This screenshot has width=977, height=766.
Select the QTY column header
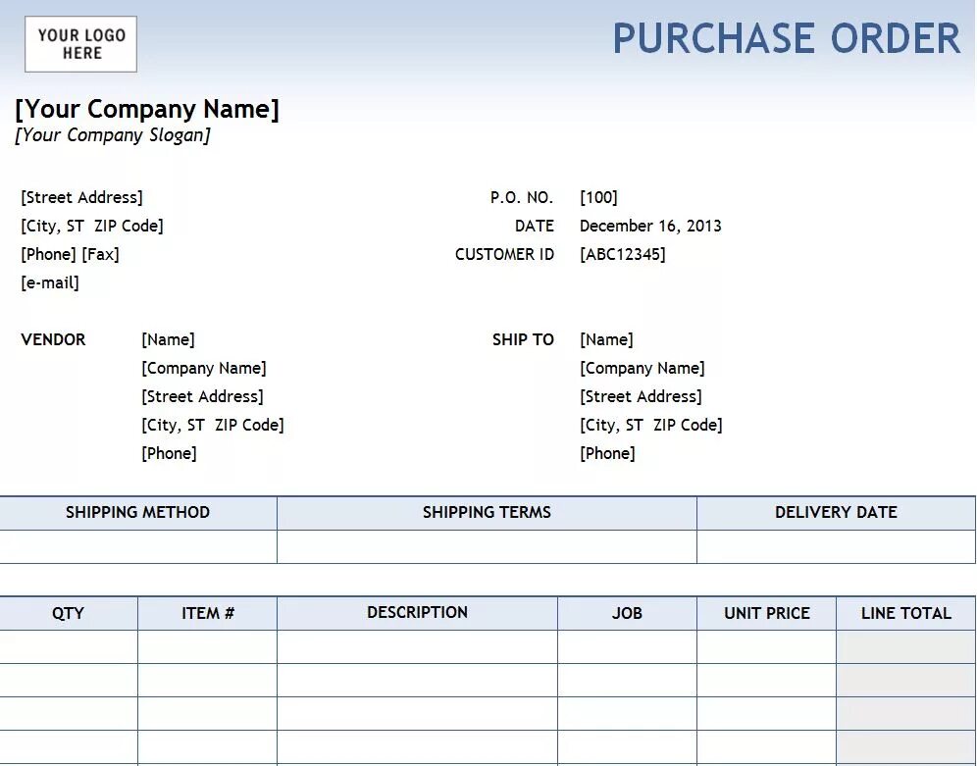point(69,613)
